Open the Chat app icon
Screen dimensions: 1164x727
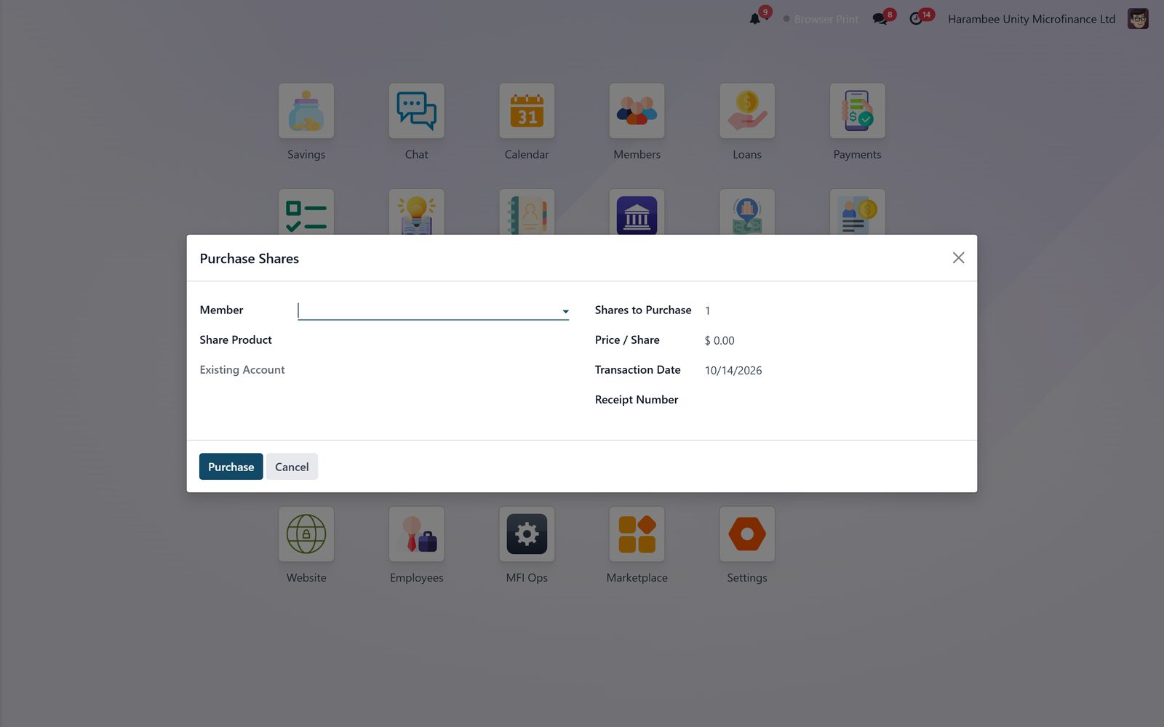(416, 111)
